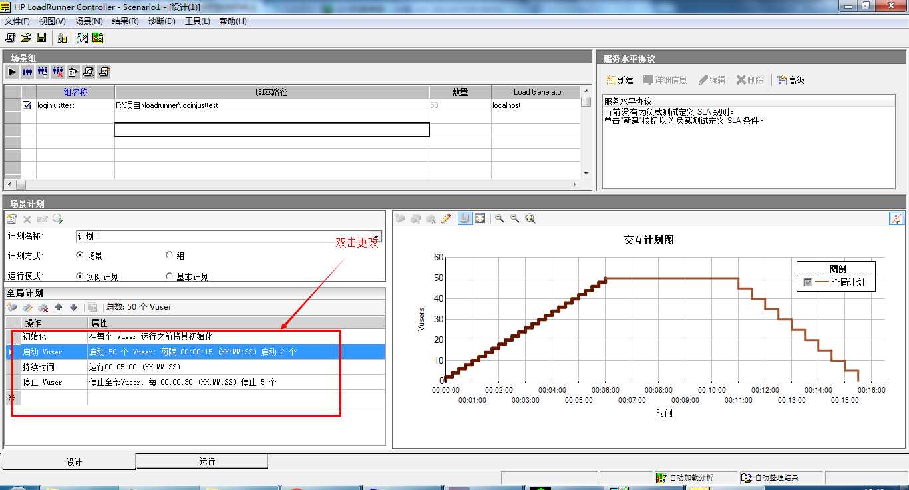The image size is (909, 490).
Task: Select the 基本计划 run mode radio
Action: pyautogui.click(x=169, y=276)
